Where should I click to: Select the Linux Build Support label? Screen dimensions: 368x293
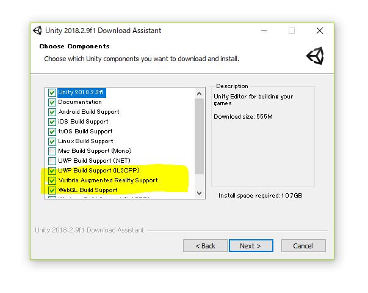click(85, 141)
